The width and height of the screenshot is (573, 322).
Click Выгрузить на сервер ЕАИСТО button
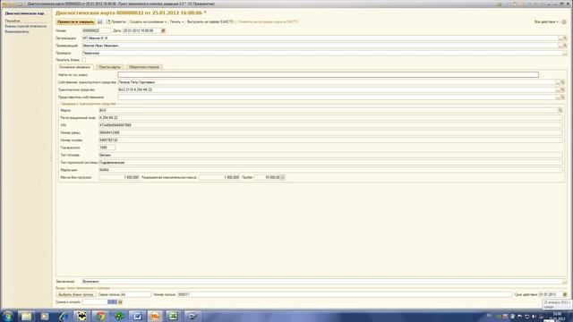(210, 21)
